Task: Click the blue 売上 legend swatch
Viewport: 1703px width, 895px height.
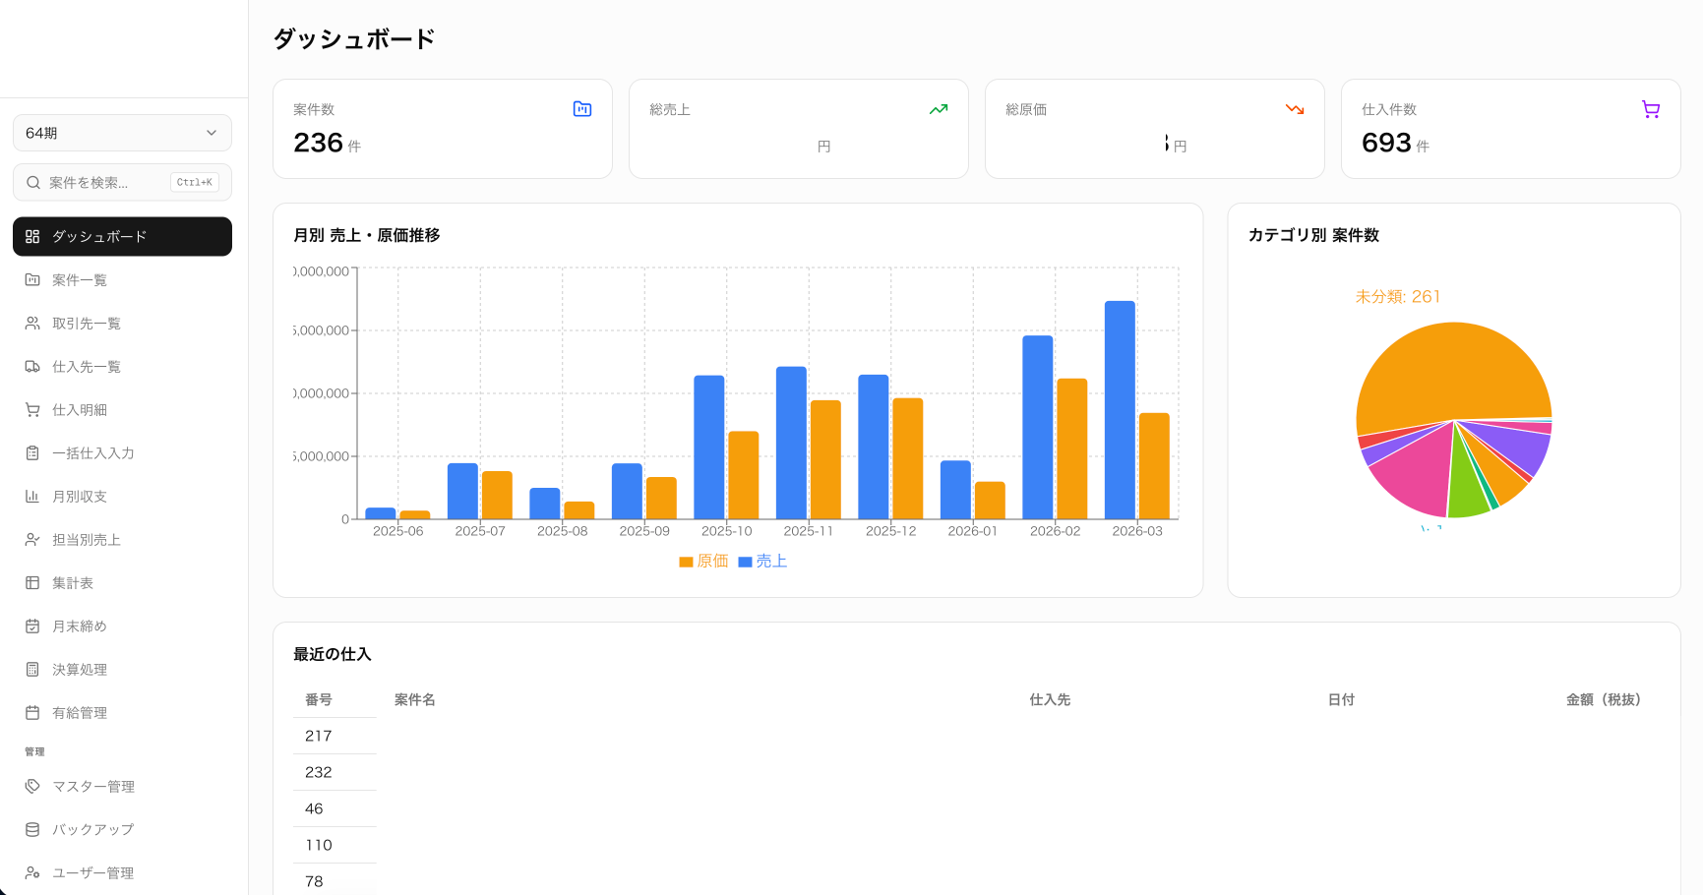Action: click(x=745, y=562)
